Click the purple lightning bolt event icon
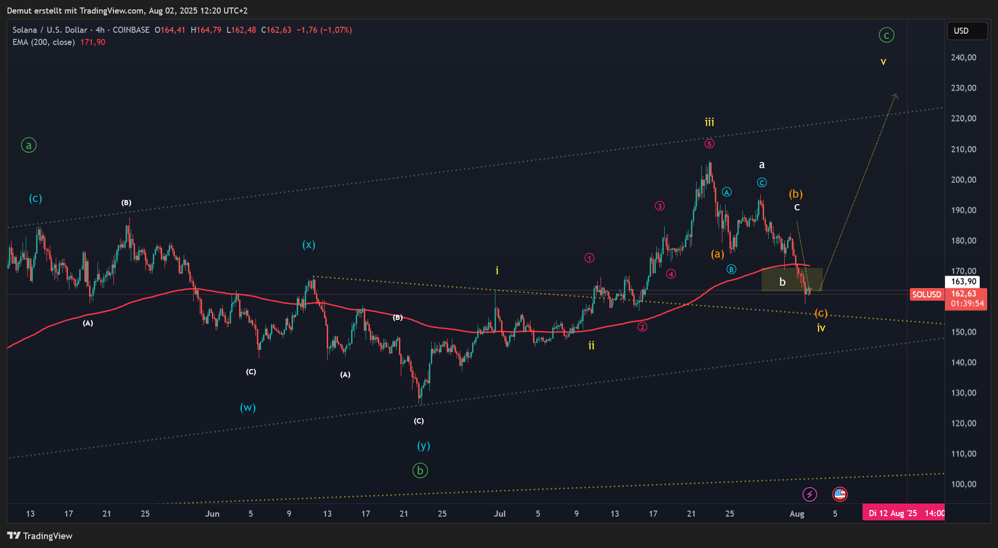 [810, 494]
